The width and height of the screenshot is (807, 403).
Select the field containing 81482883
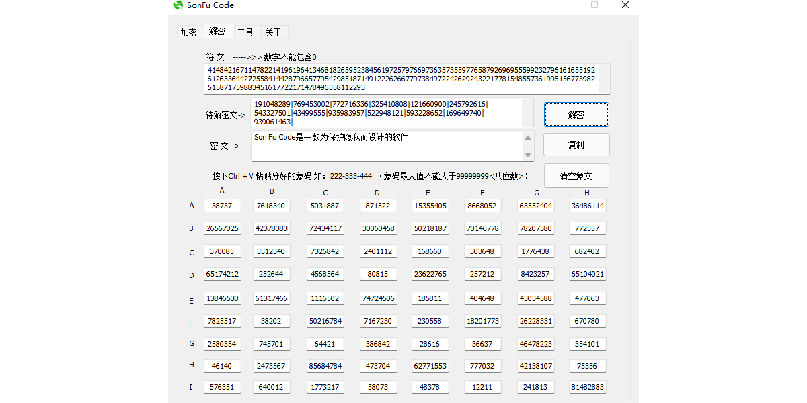click(587, 386)
